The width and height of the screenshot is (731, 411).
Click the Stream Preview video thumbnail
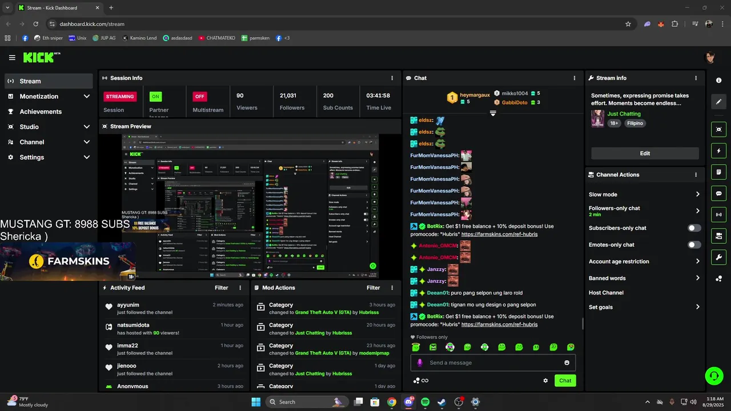point(250,207)
